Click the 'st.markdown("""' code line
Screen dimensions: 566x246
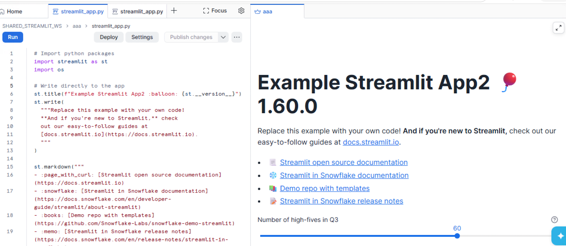point(59,167)
